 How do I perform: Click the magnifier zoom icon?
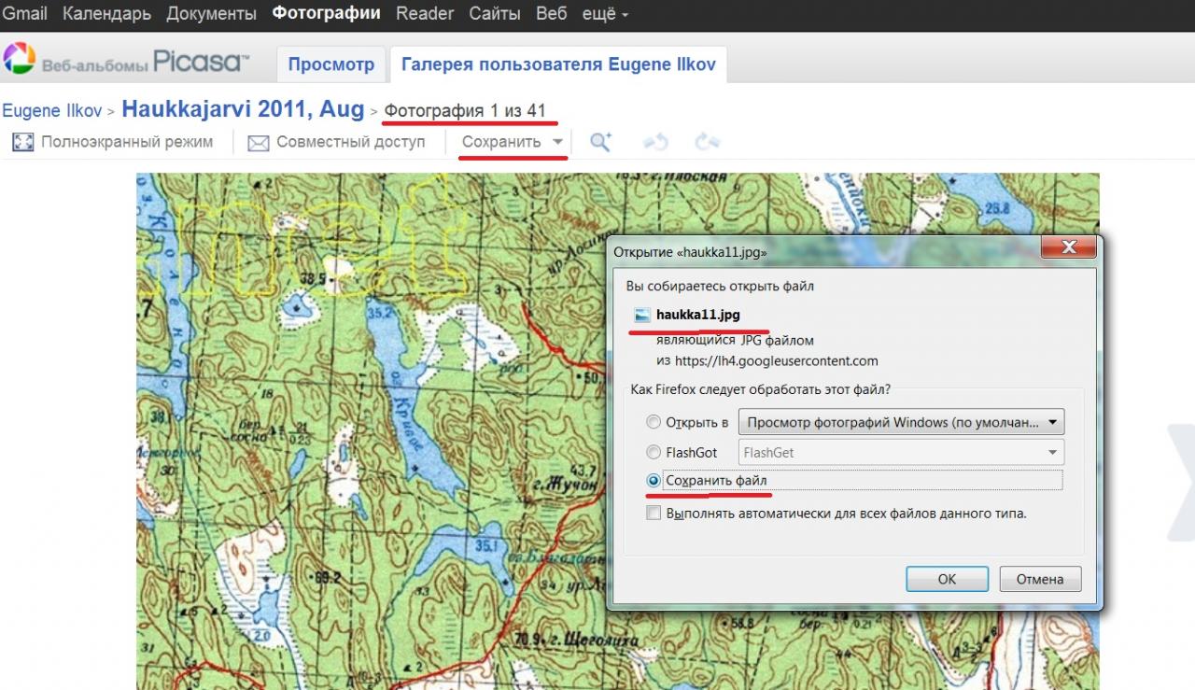(601, 142)
